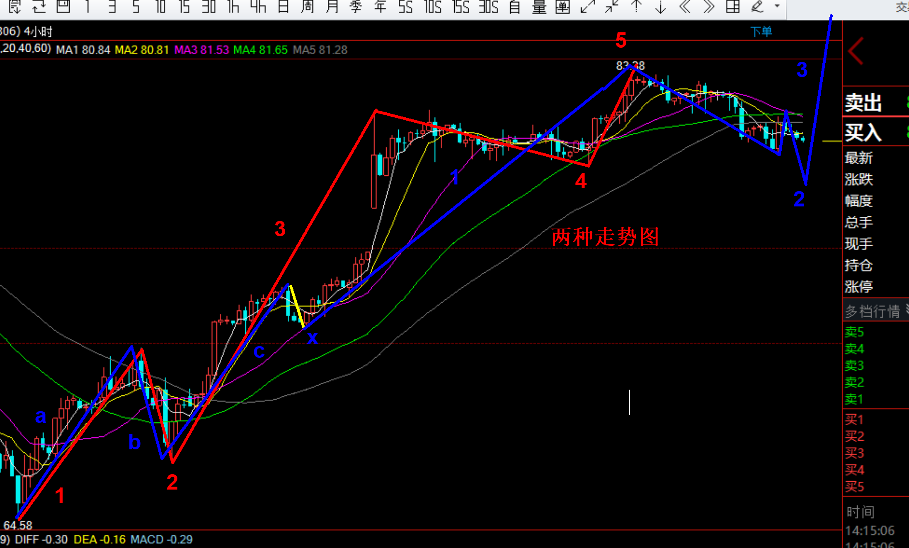
Task: Select the 5S seconds period
Action: pyautogui.click(x=405, y=7)
